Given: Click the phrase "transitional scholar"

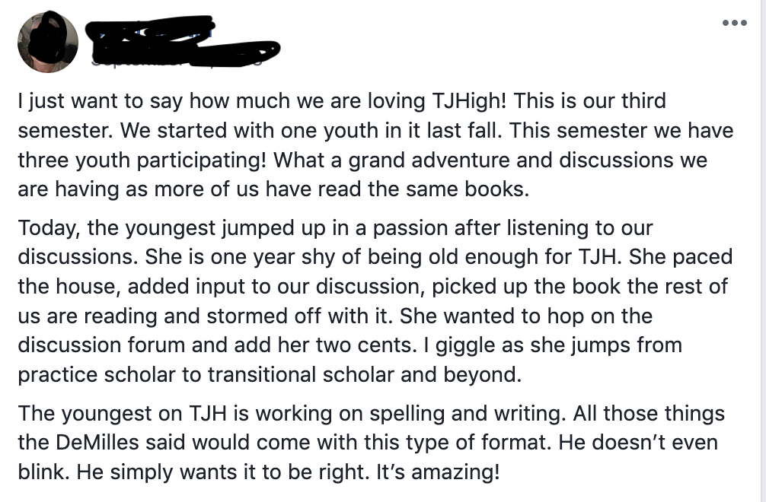Looking at the screenshot, I should (323, 375).
